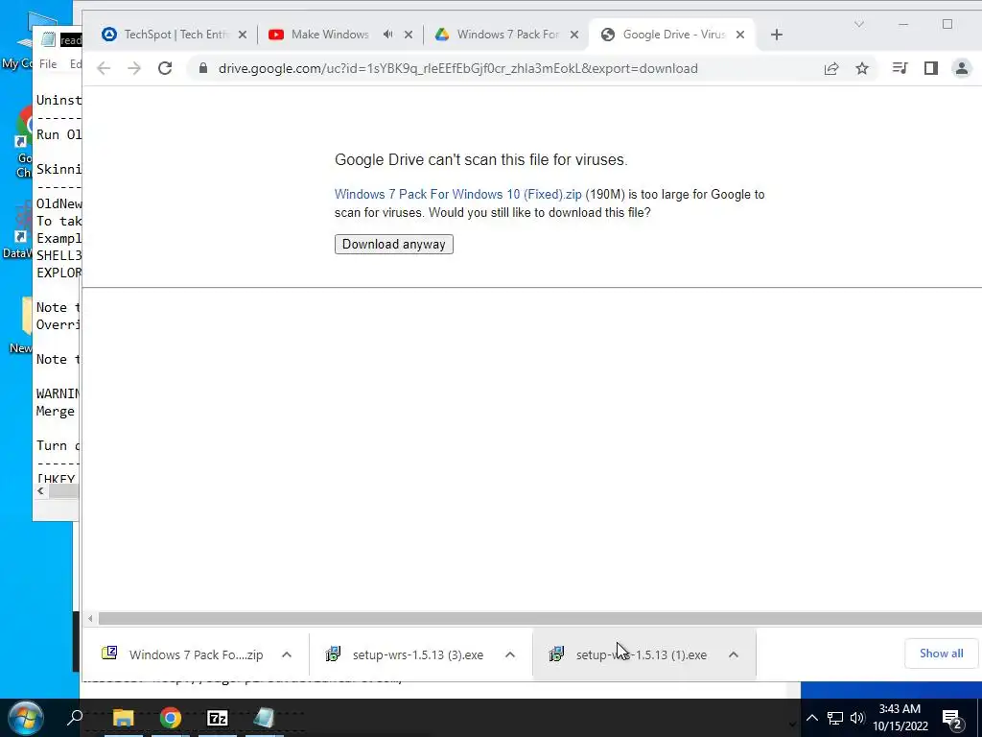Switch to the Windows 7 Pack For Drive tab
Screen dimensions: 982x737
point(507,35)
